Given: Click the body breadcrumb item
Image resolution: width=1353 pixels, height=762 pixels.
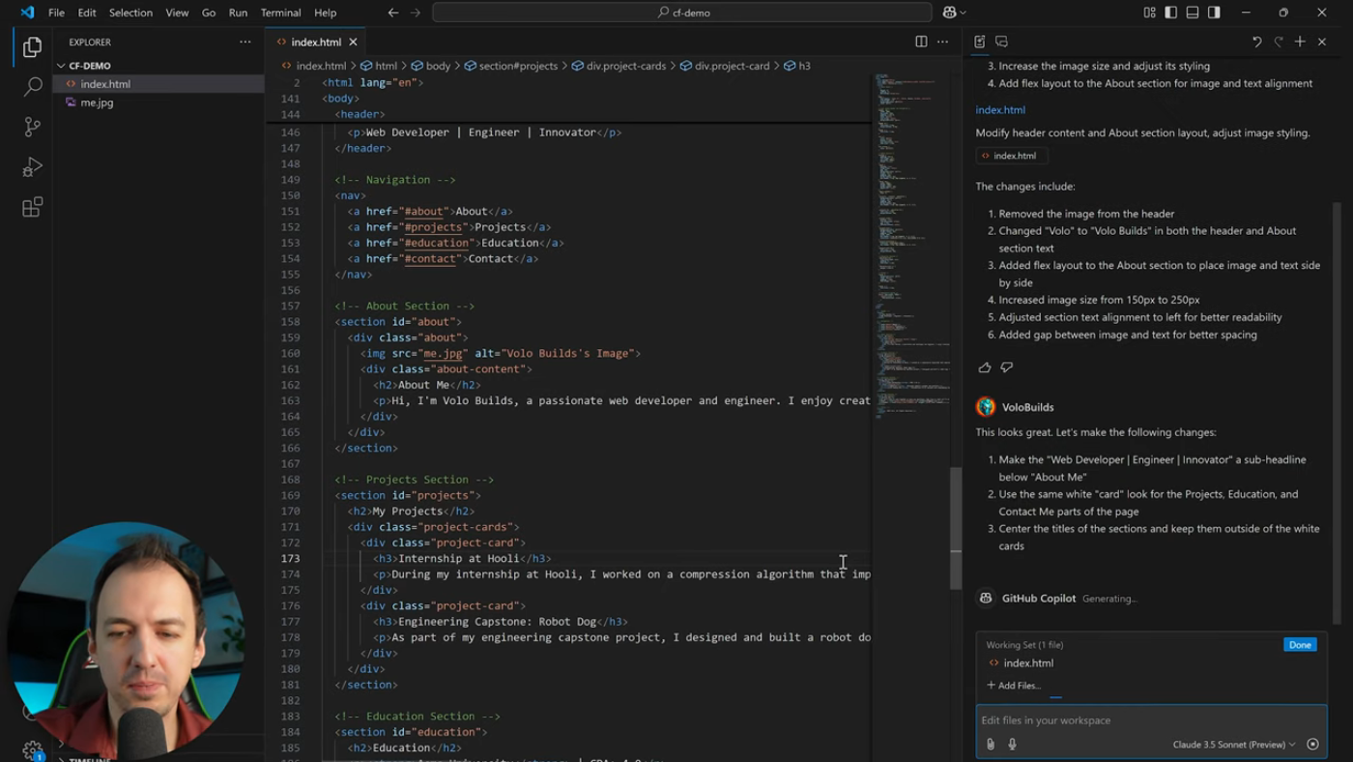Looking at the screenshot, I should click(431, 66).
